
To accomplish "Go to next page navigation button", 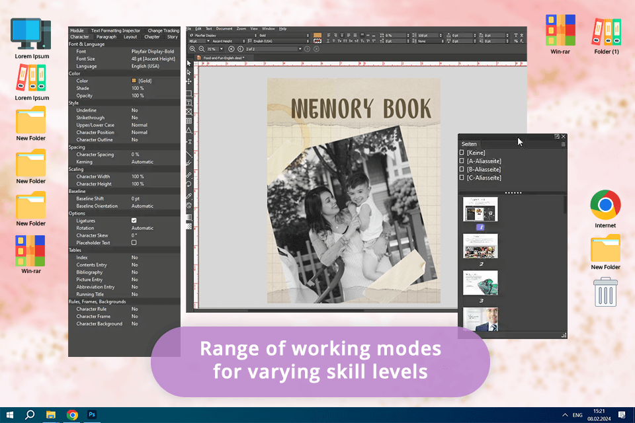I will pos(308,49).
